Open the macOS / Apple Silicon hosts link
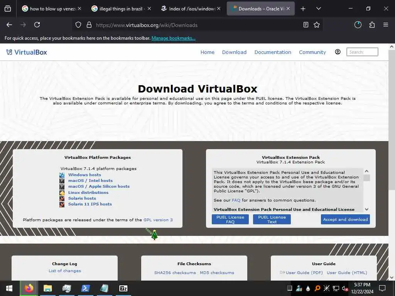The height and width of the screenshot is (296, 395). coord(99,186)
